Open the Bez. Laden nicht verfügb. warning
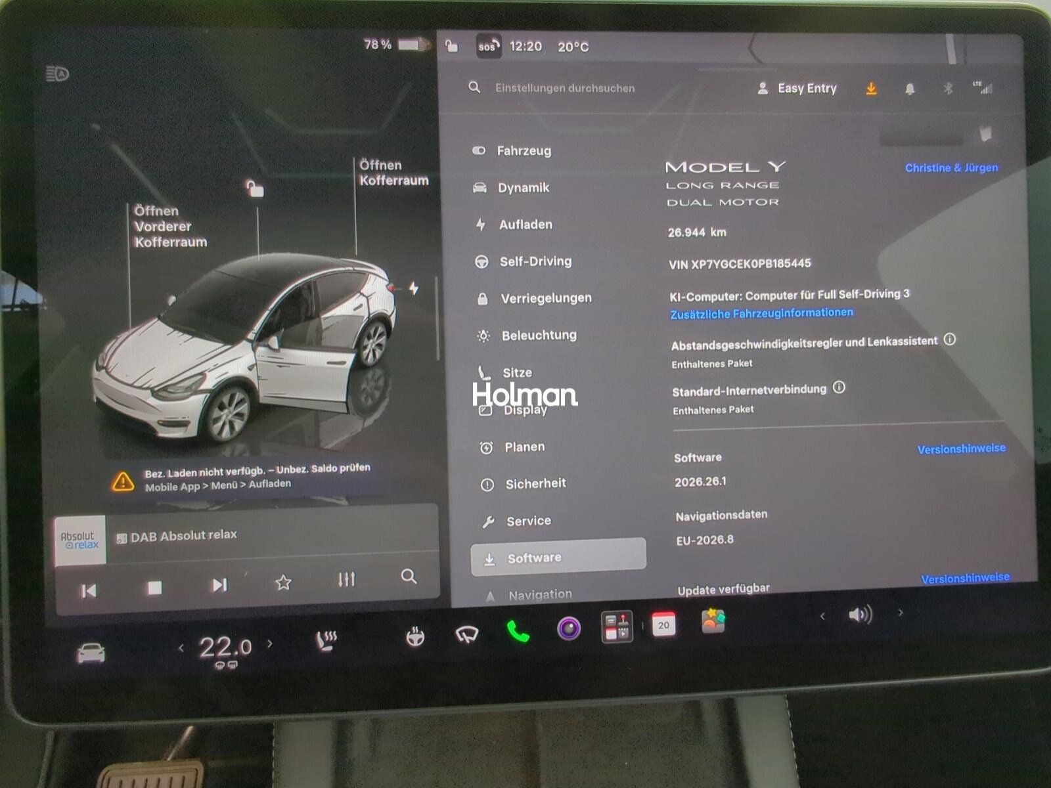1051x788 pixels. (257, 477)
